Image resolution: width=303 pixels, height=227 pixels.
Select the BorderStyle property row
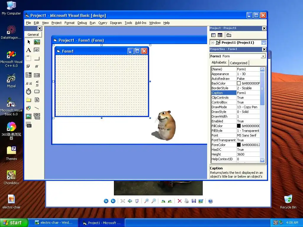[236, 88]
